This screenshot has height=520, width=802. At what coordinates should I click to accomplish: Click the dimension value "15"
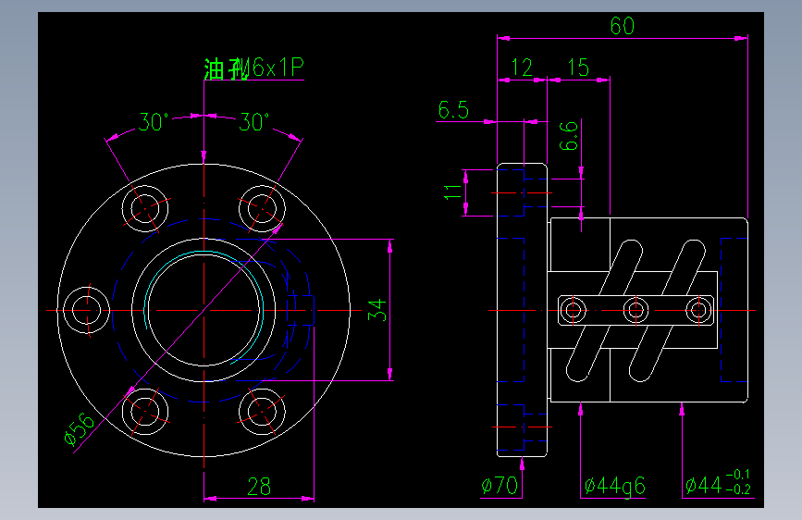[x=578, y=68]
